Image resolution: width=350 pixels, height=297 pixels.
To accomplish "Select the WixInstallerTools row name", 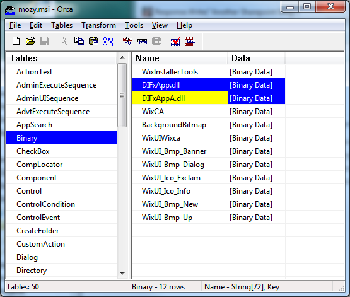I will click(180, 72).
